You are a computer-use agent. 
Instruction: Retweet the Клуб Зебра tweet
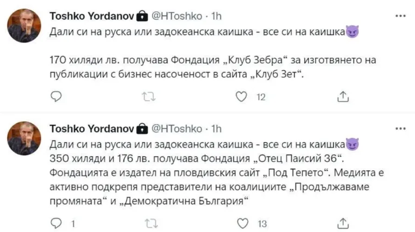coord(148,96)
